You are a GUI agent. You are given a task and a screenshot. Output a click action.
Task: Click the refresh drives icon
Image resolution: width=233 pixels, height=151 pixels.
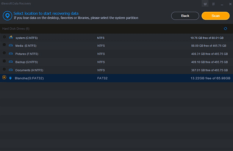[x=226, y=29]
